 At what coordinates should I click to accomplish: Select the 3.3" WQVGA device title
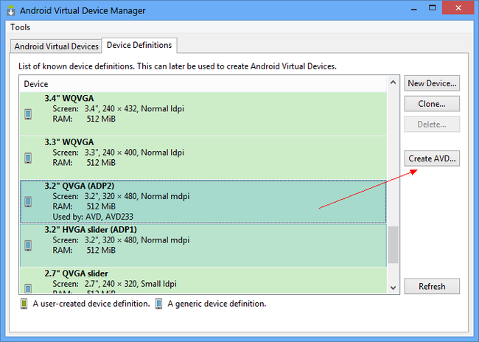click(69, 142)
